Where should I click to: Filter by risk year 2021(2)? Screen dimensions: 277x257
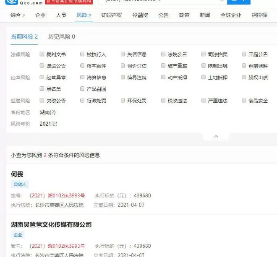click(x=49, y=124)
